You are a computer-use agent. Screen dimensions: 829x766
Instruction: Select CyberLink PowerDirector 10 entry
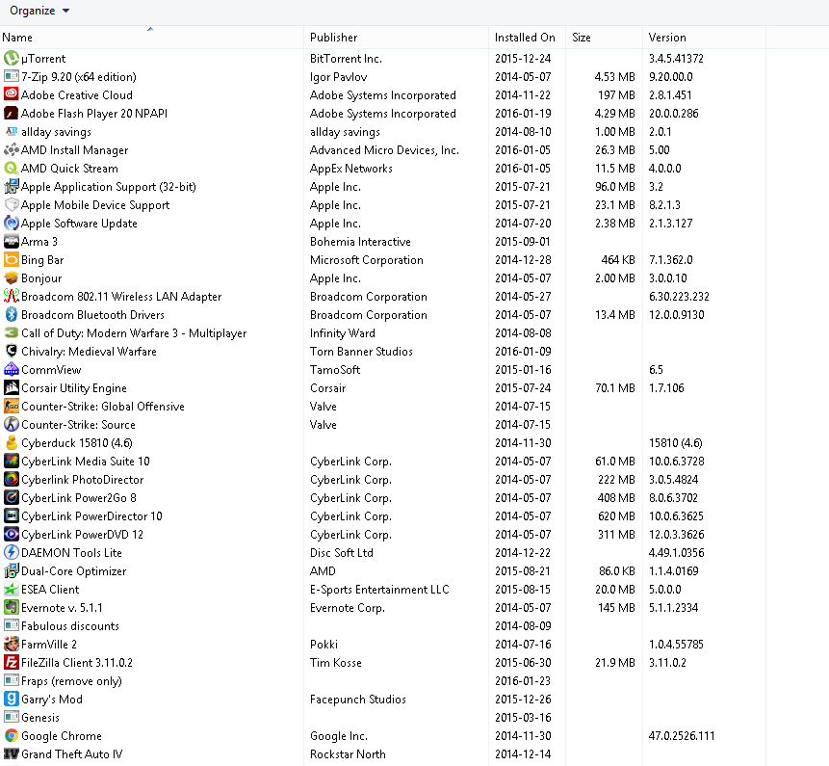click(91, 515)
